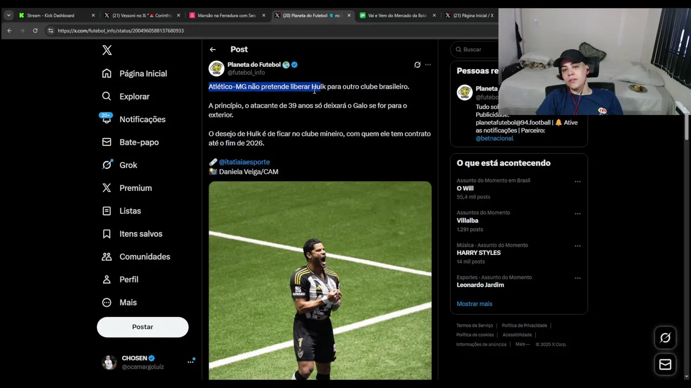The height and width of the screenshot is (388, 691).
Task: Open Informações de anúncios link
Action: click(482, 344)
